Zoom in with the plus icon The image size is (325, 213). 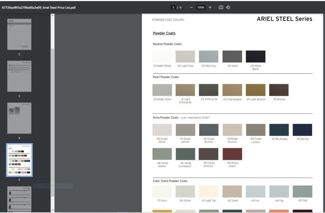(210, 7)
